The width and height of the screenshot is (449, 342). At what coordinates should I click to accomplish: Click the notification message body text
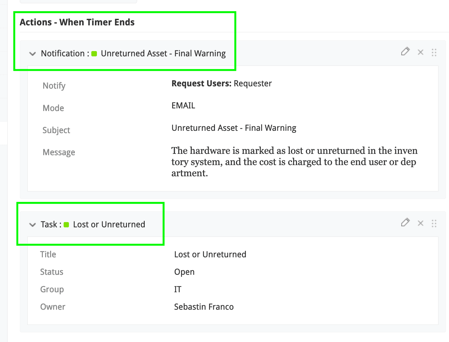(294, 162)
